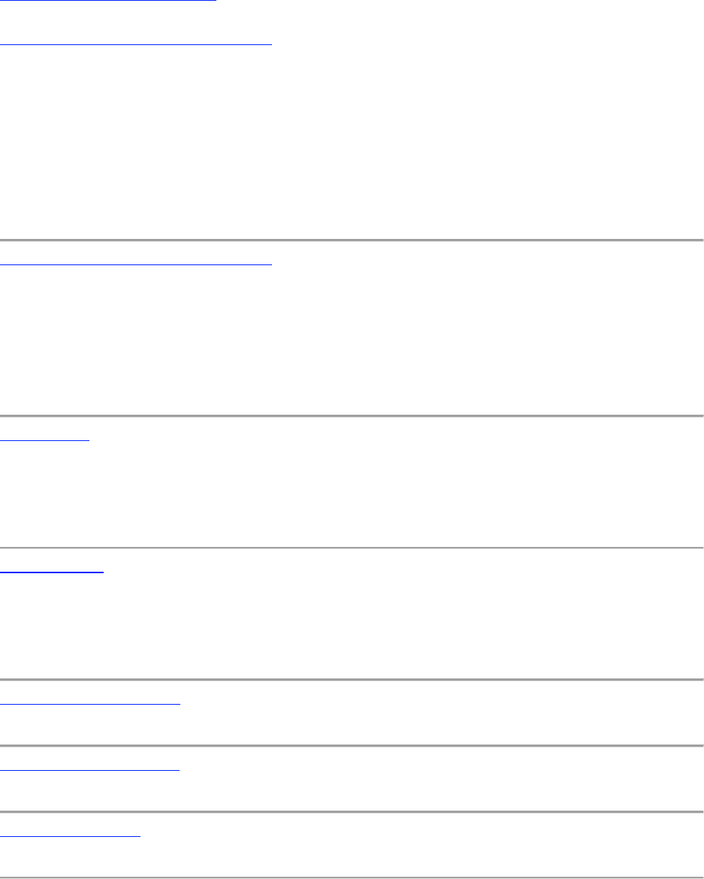
Task: Click the blank space under the last link
Action: point(352,856)
